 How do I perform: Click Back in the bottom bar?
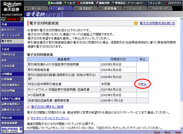pos(157,132)
